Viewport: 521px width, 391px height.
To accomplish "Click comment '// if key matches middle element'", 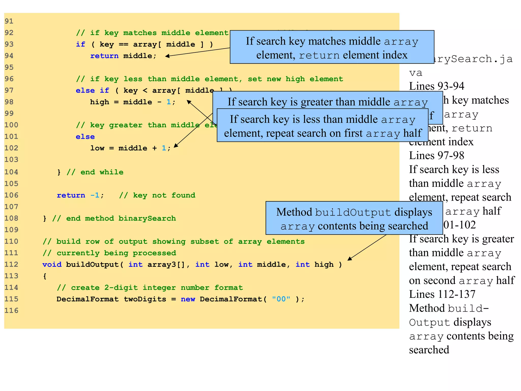I will click(152, 33).
